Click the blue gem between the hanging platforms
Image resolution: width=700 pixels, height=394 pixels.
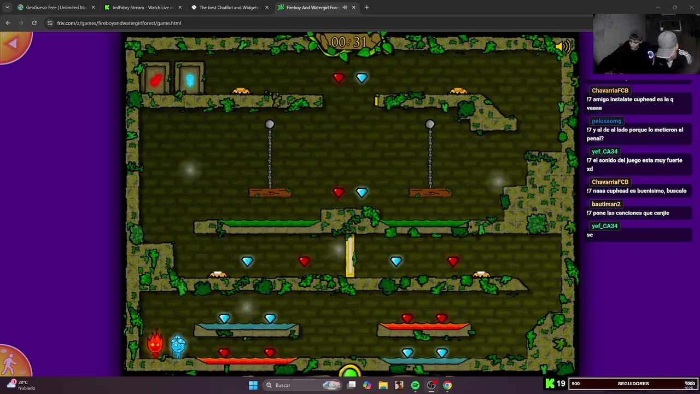point(361,193)
